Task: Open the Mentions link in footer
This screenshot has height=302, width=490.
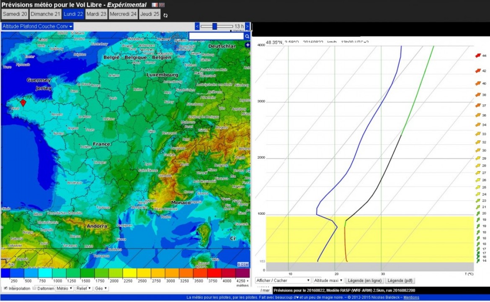Action: (411, 297)
